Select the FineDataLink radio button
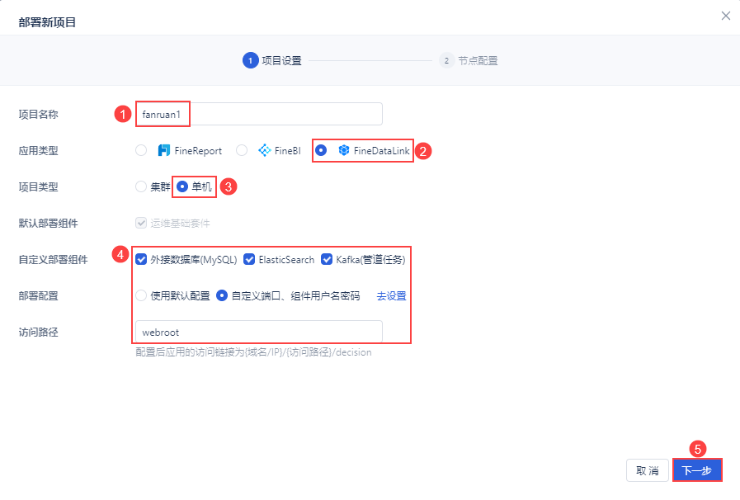740x500 pixels. point(321,150)
